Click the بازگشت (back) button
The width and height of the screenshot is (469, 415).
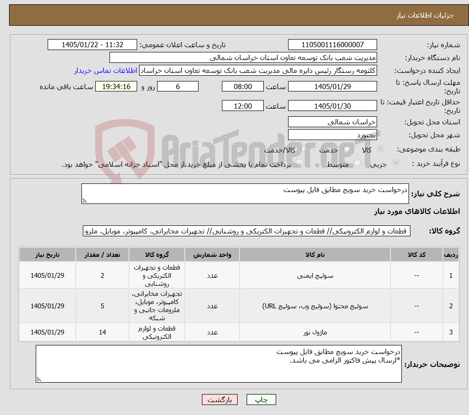point(220,400)
